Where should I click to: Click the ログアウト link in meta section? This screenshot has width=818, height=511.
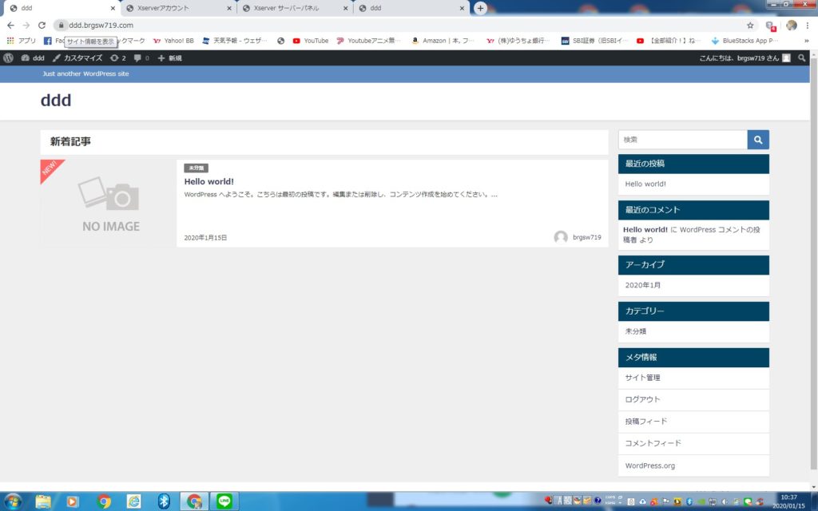coord(642,399)
